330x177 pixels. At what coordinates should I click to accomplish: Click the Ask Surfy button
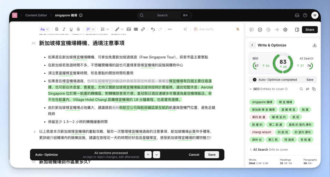[x=204, y=29]
